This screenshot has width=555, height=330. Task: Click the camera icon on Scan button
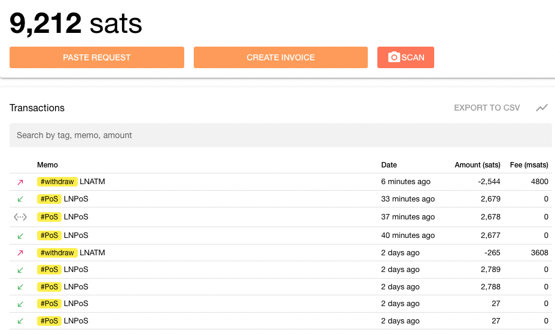(394, 57)
